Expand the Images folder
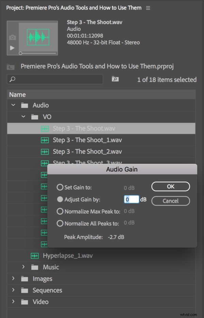This screenshot has width=204, height=318. point(13,279)
